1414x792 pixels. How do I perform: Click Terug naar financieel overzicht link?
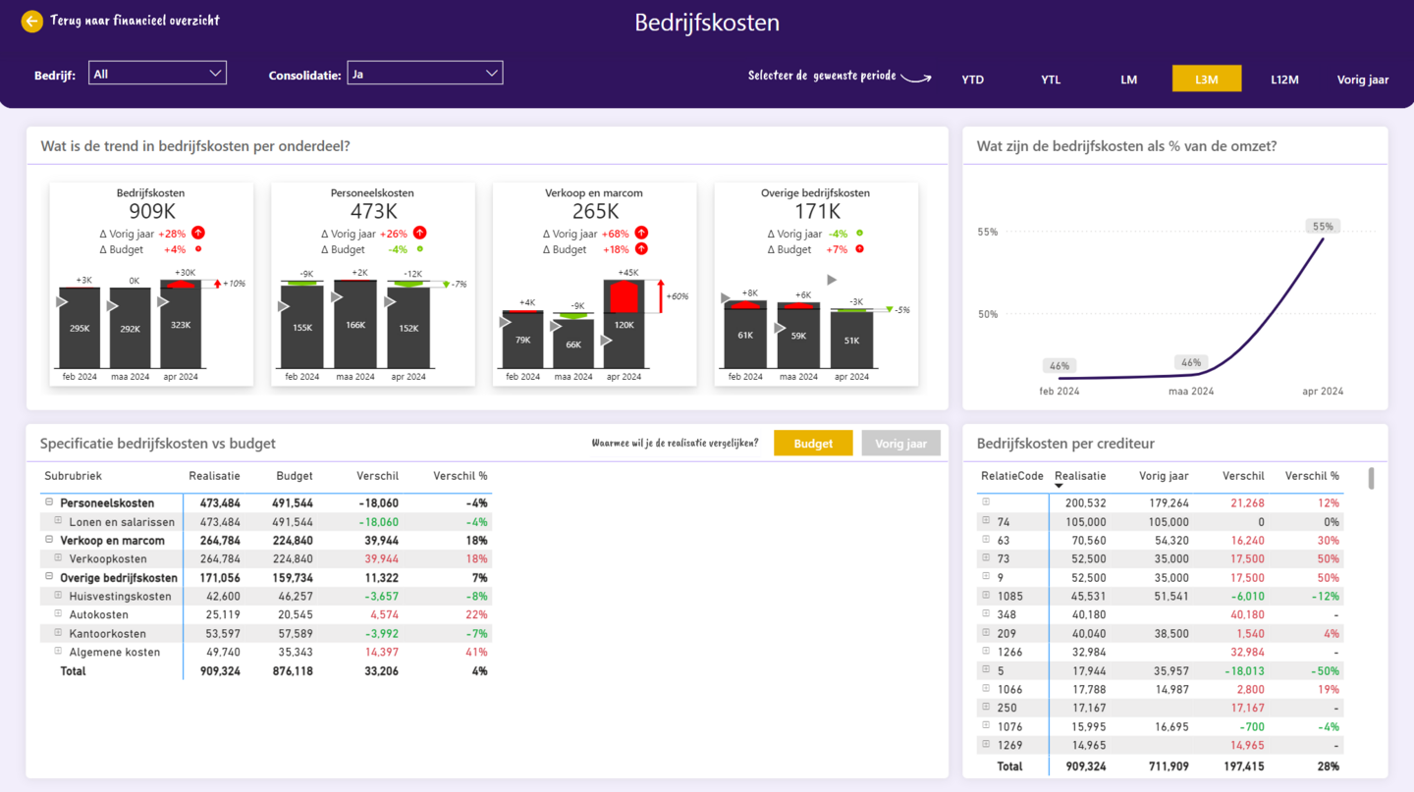coord(135,21)
